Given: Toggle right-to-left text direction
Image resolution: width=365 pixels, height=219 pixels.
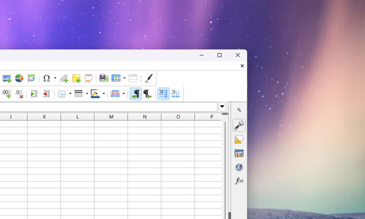Looking at the screenshot, I should (148, 94).
